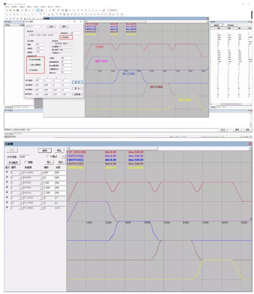This screenshot has height=294, width=254.
Task: Click the Save file toolbar icon
Action: (x=14, y=10)
